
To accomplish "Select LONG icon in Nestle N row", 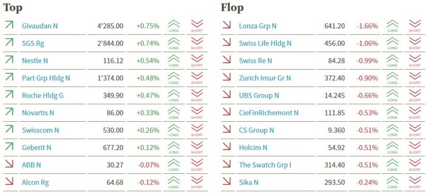I will point(174,61).
